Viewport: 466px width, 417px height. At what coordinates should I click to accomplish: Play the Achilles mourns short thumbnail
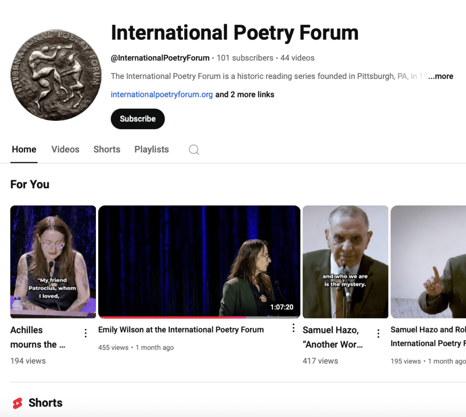[x=53, y=262]
